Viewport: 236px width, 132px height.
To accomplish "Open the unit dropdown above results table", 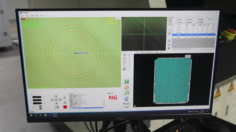I will coord(213,20).
